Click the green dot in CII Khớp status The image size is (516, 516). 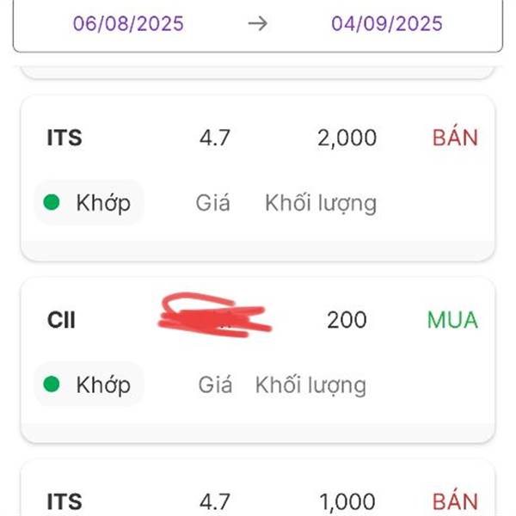tap(52, 384)
